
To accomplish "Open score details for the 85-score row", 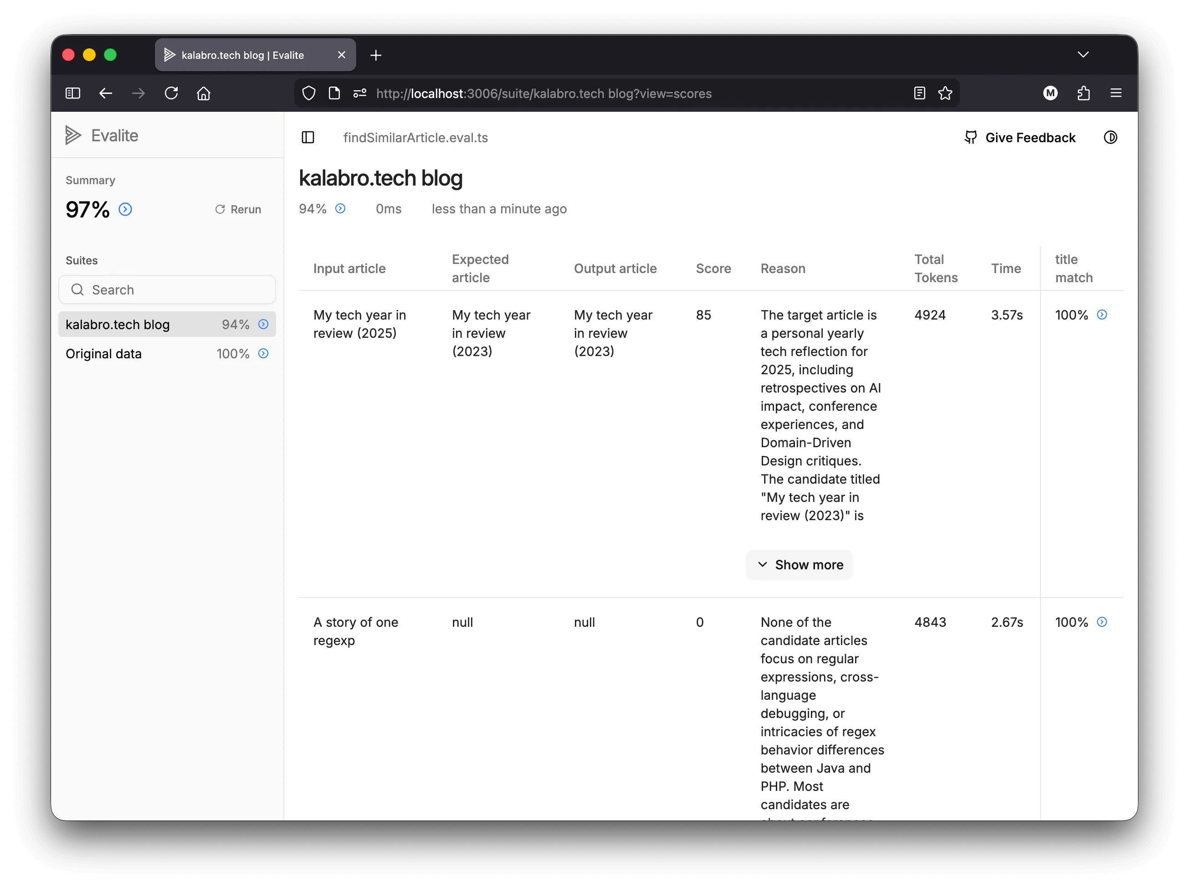I will (x=1102, y=315).
